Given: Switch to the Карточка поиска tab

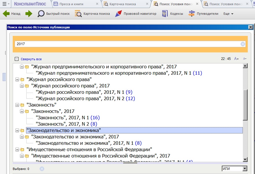Looking at the screenshot, I should pos(123,4).
